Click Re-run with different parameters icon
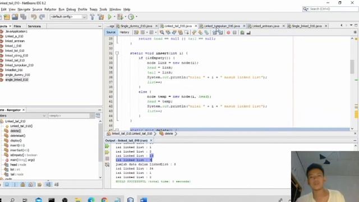This screenshot has width=359, height=202. pos(107,152)
